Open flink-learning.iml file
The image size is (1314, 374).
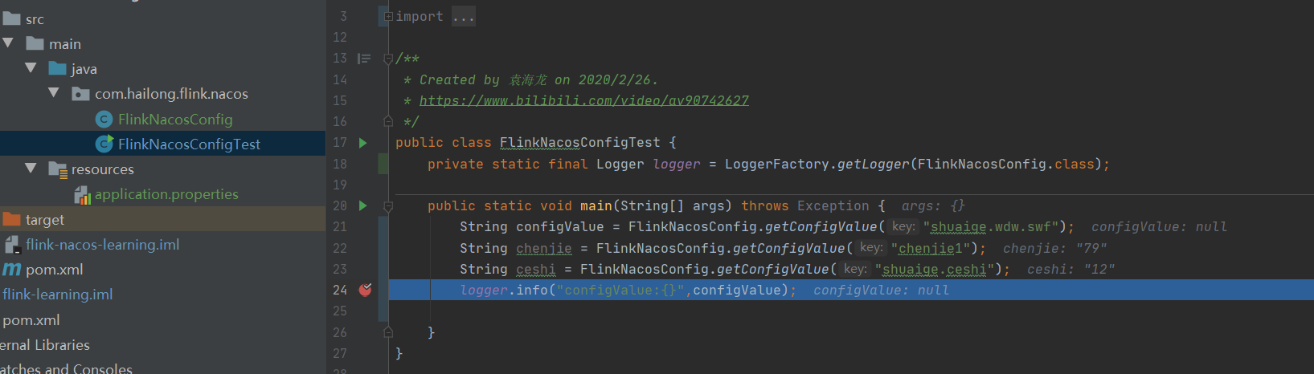click(x=58, y=295)
